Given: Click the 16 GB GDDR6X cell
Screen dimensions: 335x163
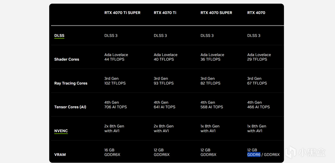Looking at the screenshot, I should 112,152.
